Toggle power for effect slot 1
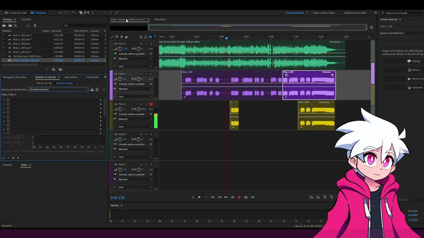The width and height of the screenshot is (424, 238). [x=8, y=100]
